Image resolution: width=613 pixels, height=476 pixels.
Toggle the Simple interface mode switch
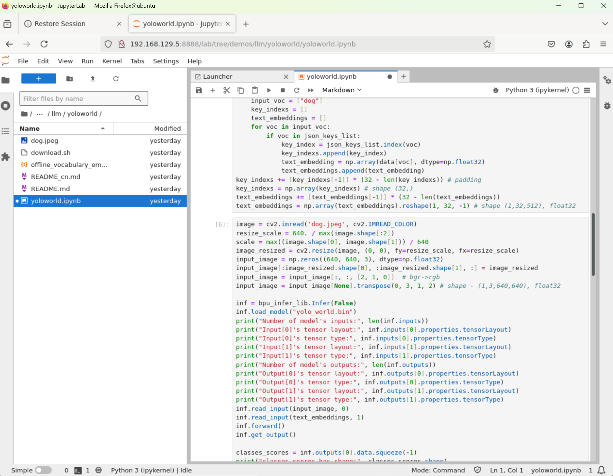pos(43,470)
